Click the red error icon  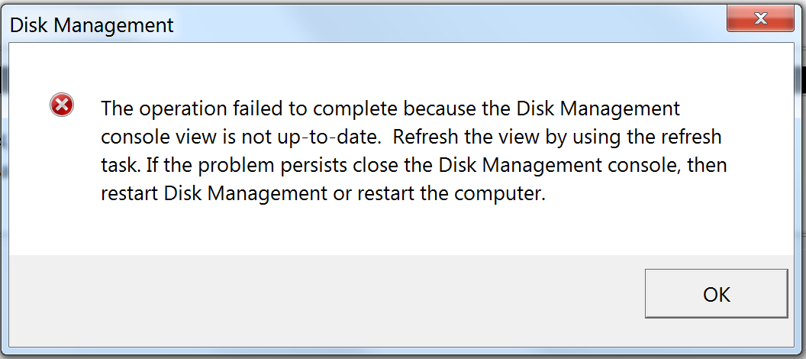pos(62,105)
